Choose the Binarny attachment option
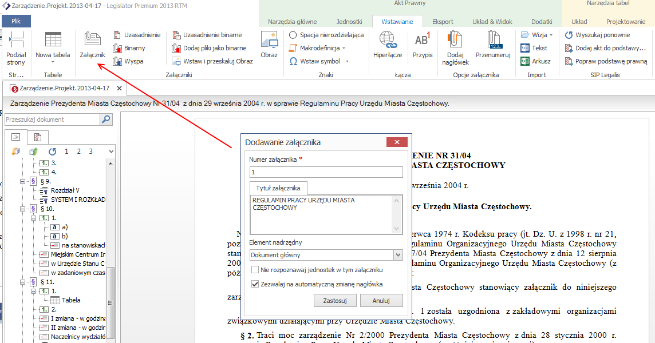Screen dimensions: 655x343 tap(129, 48)
